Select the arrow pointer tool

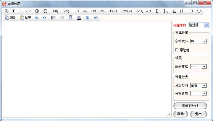7,11
